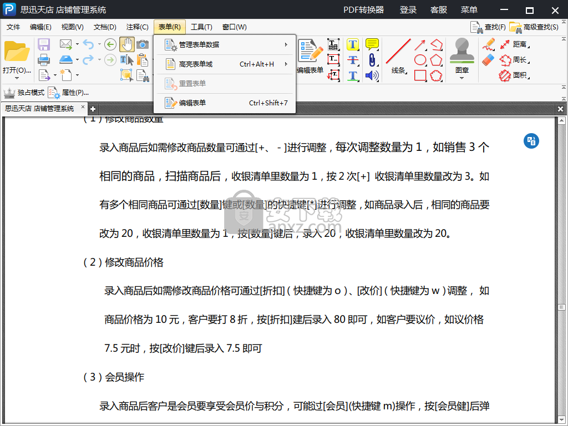Open the Tools (工具(T)) menu
The height and width of the screenshot is (426, 568).
[201, 27]
